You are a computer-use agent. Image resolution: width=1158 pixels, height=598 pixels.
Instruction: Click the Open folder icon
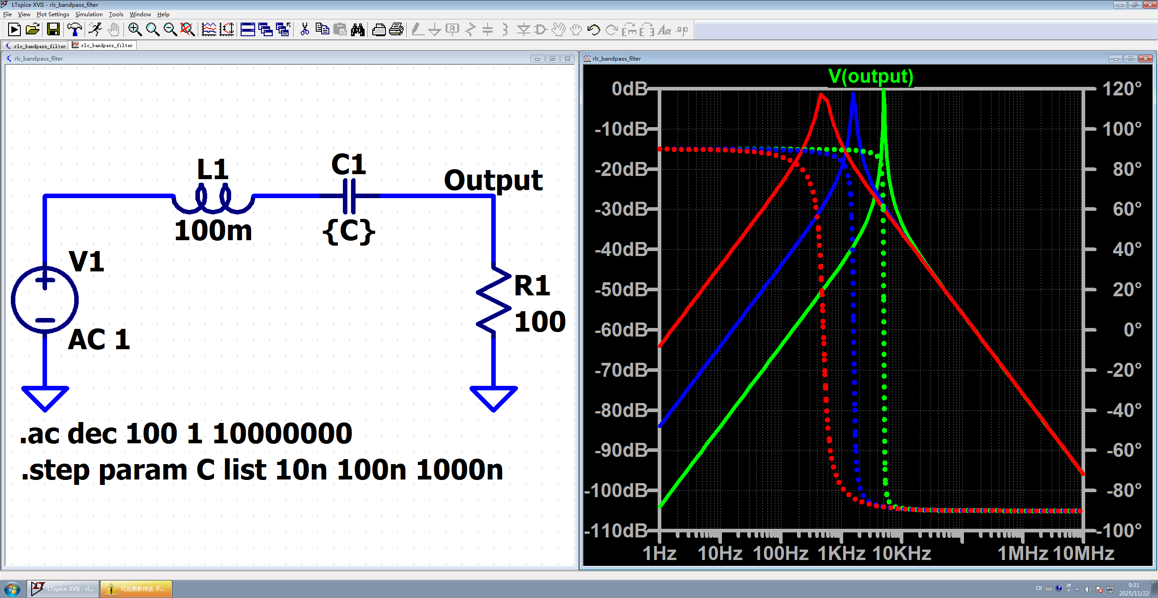33,30
